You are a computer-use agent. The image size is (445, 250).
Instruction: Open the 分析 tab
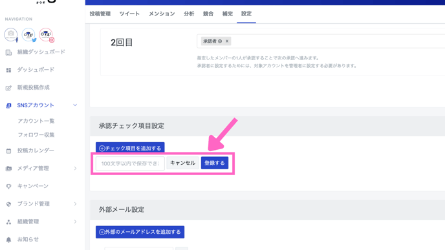pos(189,14)
